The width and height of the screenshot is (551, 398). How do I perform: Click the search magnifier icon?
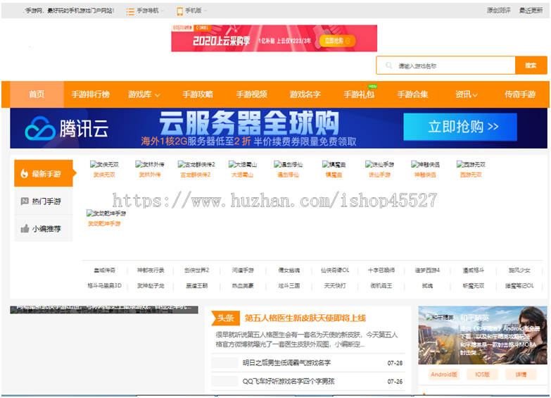pyautogui.click(x=388, y=66)
